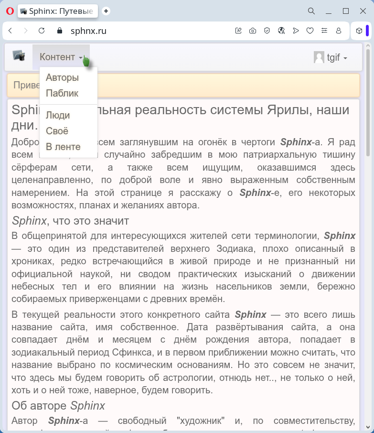Click the address bar URL sphnx.ru

(88, 31)
